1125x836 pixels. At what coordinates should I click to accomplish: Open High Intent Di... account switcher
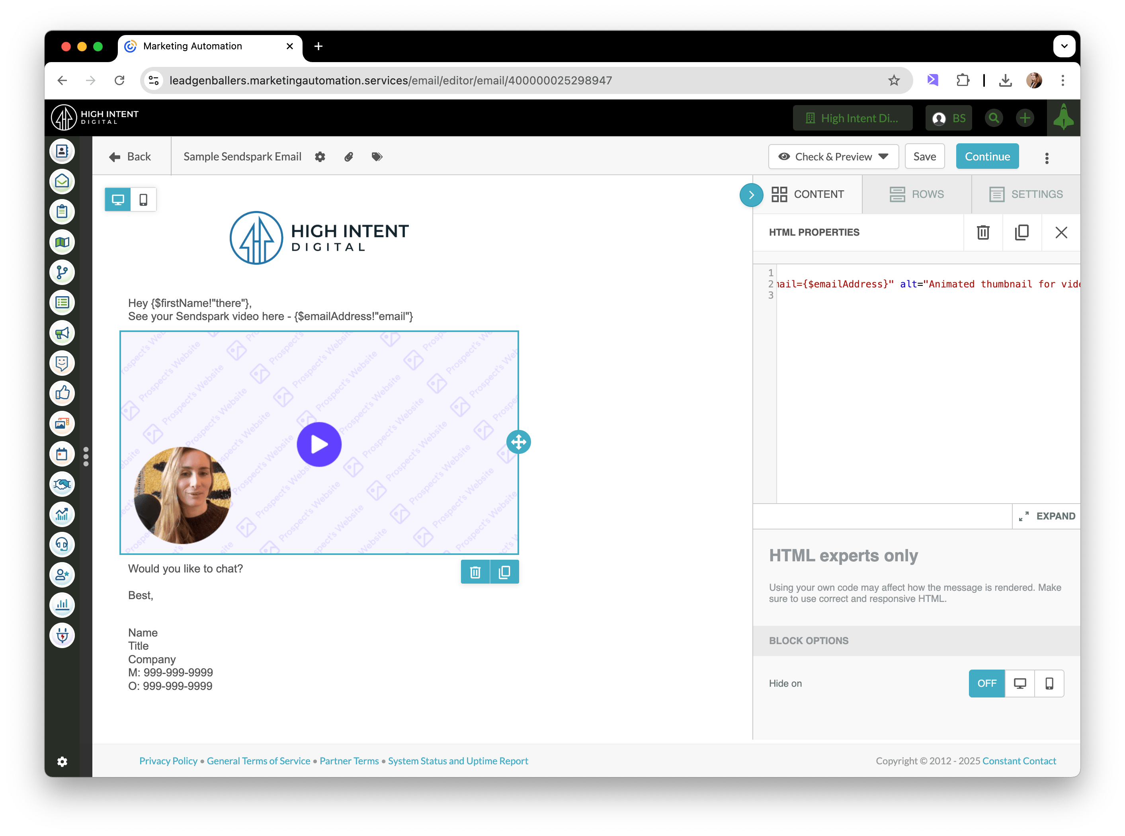pyautogui.click(x=853, y=118)
